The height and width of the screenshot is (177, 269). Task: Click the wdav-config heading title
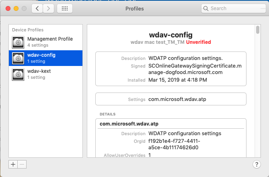point(171,35)
